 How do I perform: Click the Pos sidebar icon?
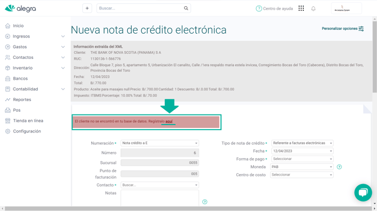click(8, 110)
